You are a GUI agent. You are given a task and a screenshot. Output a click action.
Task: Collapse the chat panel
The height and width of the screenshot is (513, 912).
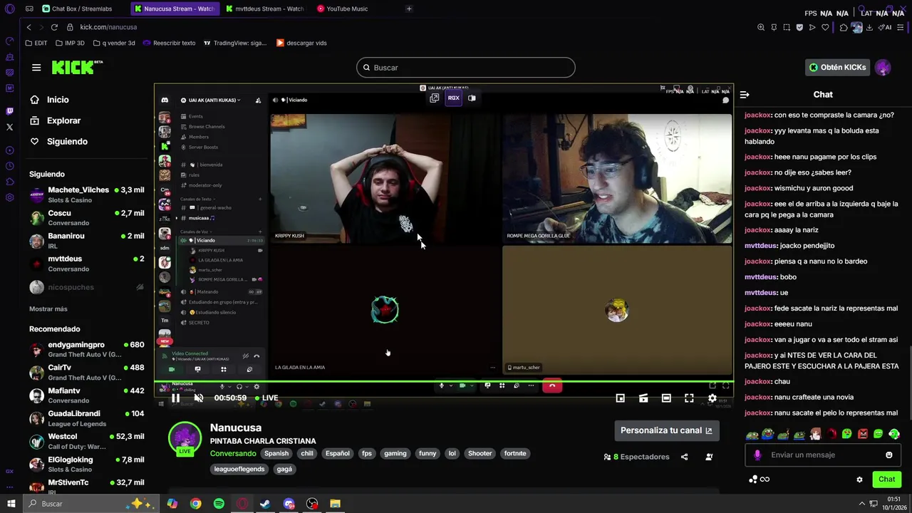pos(745,95)
